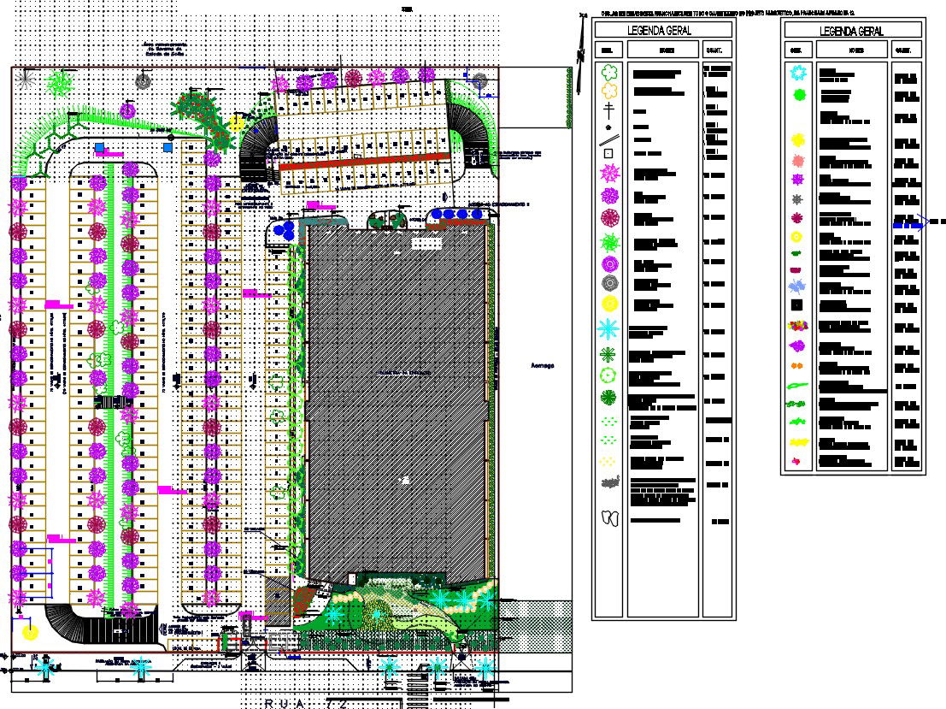Click the solid green circle in right legend
Image resolution: width=946 pixels, height=709 pixels.
tap(799, 95)
